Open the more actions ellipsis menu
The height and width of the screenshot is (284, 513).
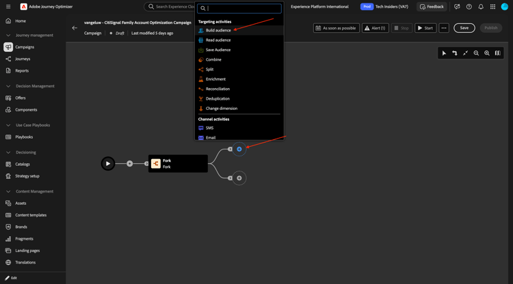point(444,28)
